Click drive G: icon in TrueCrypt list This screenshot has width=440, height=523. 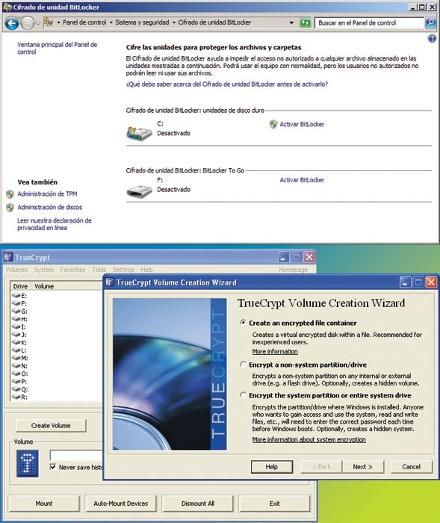click(x=16, y=312)
